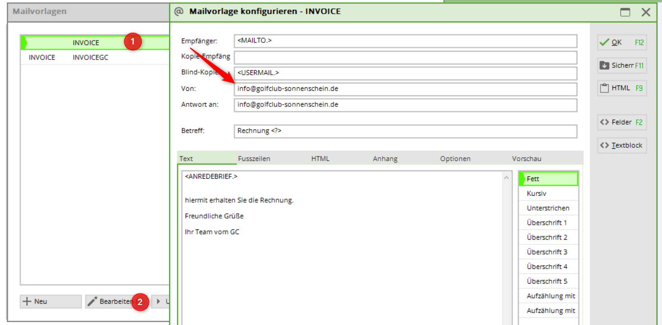Click the Sichern save icon button
The height and width of the screenshot is (325, 662).
click(x=621, y=65)
